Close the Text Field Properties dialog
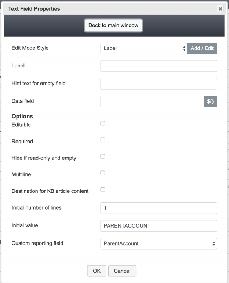This screenshot has width=229, height=283. 220,9
